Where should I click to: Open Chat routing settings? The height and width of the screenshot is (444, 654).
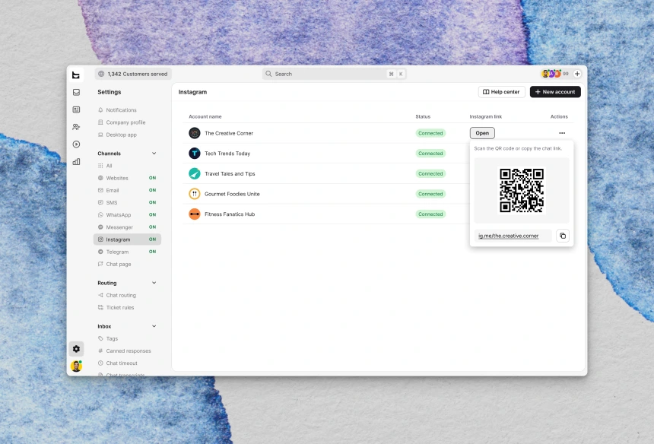117,295
